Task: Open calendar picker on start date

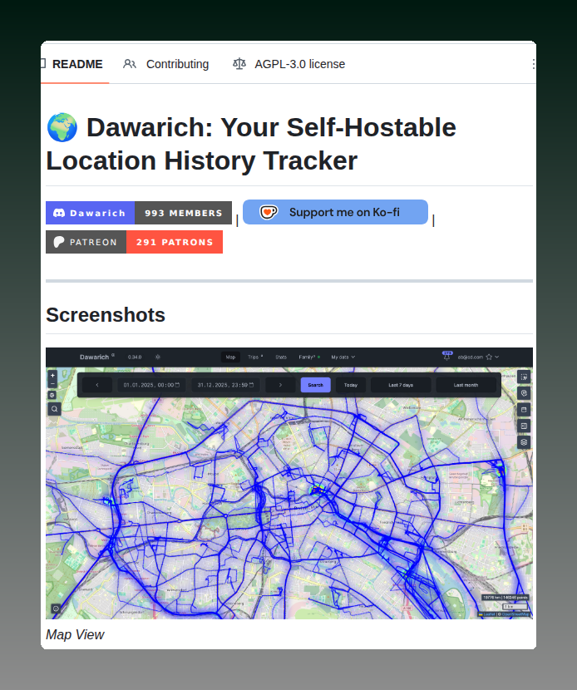Action: click(x=177, y=385)
